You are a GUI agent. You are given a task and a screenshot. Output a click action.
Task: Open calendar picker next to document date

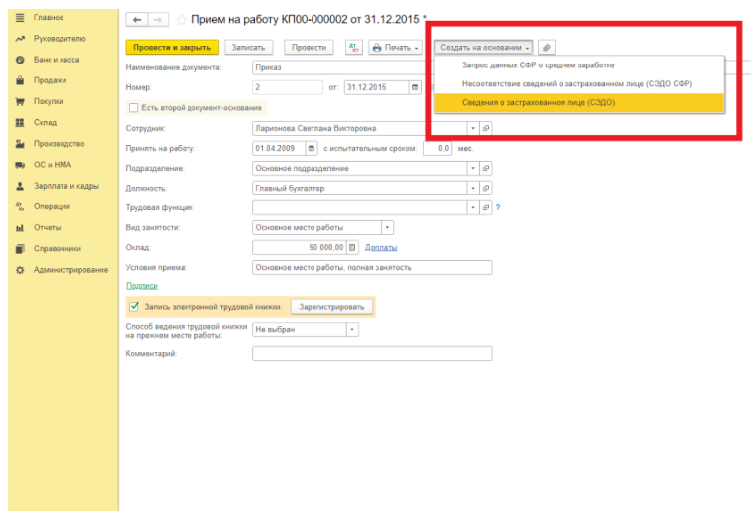pos(415,87)
